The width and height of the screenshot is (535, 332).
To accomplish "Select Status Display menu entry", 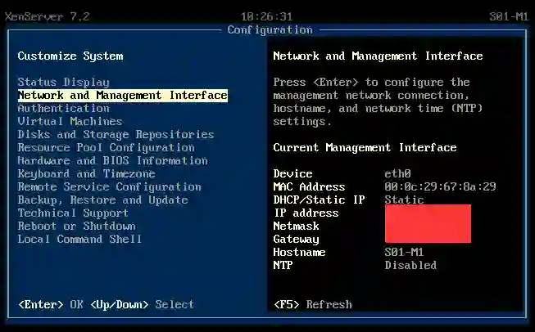I will point(63,83).
